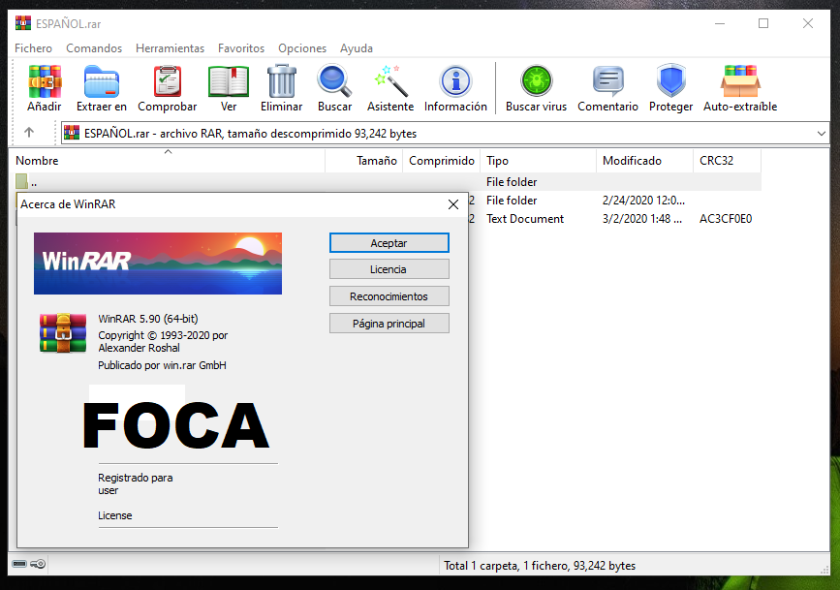The width and height of the screenshot is (840, 590).
Task: Sort by the Comprimido column header
Action: tap(442, 161)
